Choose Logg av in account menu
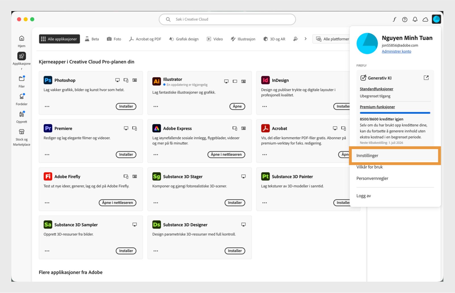455x293 pixels. click(363, 196)
